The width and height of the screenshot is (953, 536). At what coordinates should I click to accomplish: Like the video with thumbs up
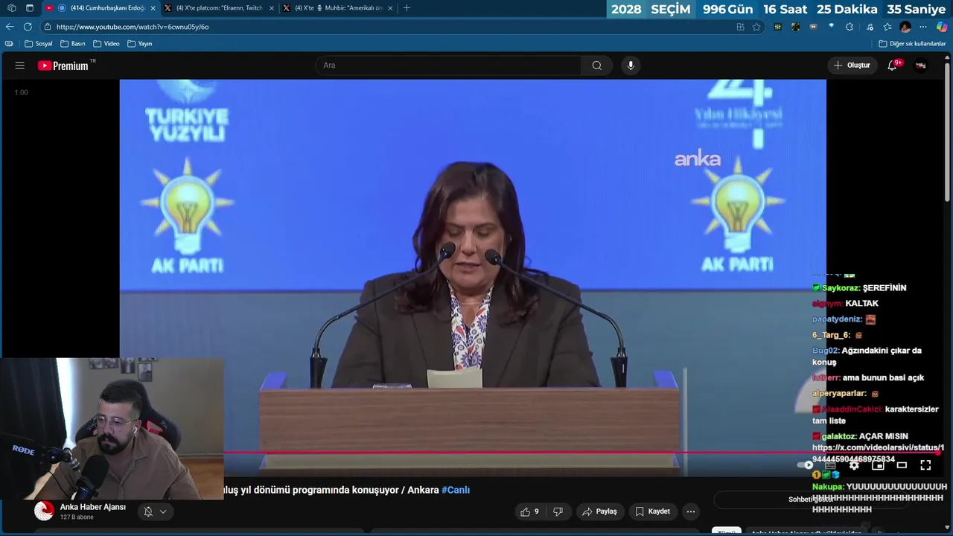coord(529,511)
